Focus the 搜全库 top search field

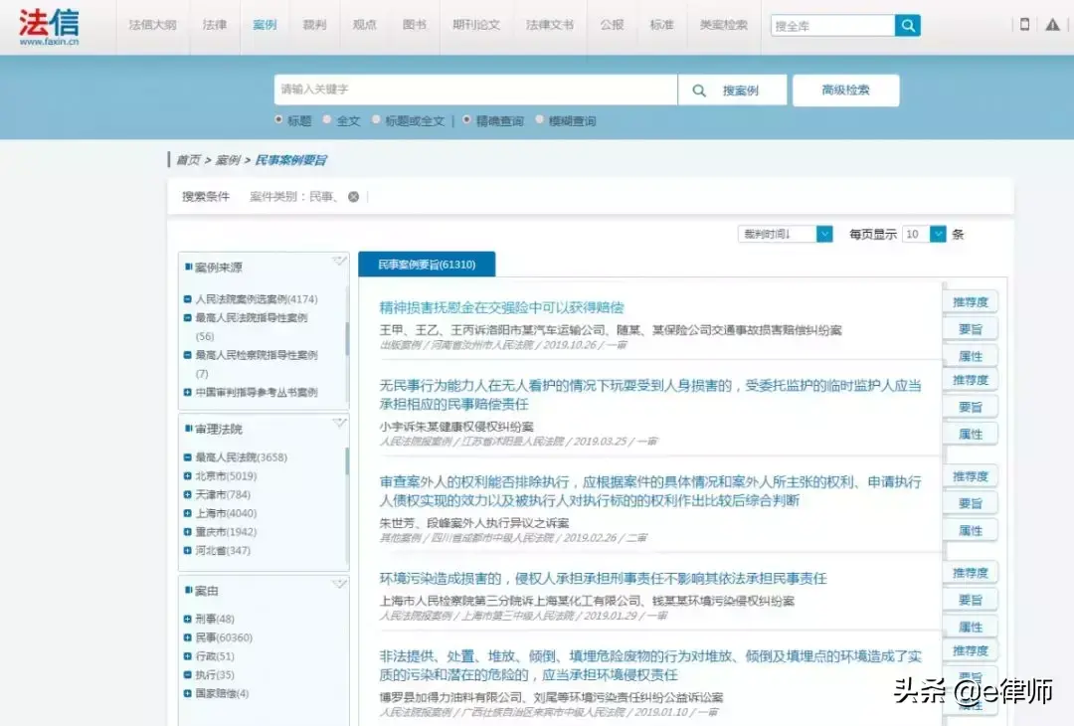point(833,26)
